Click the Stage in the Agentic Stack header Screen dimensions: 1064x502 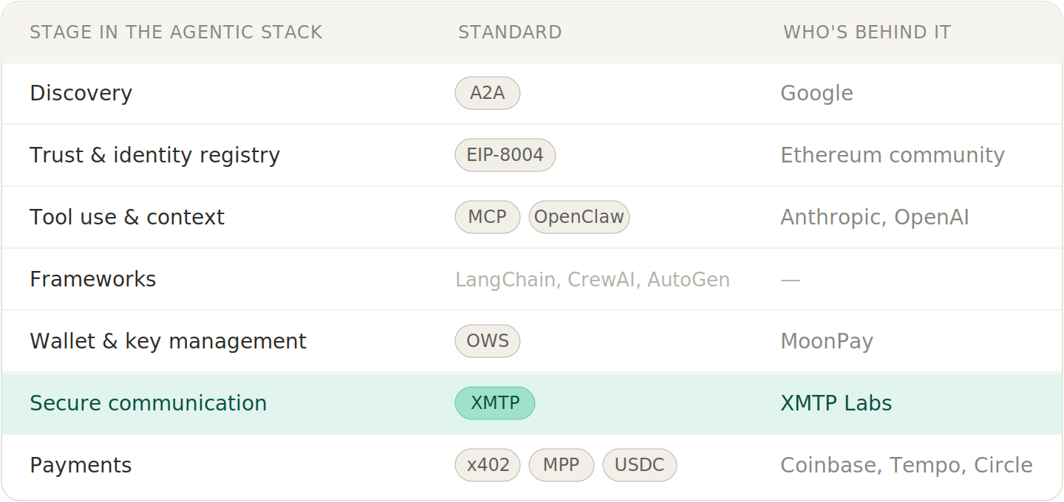click(176, 32)
